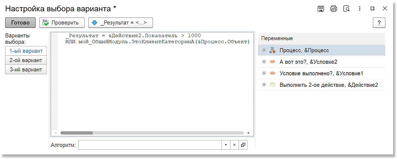Expand the А вот это?, &Условие2 variable
The image size is (397, 159).
264,62
